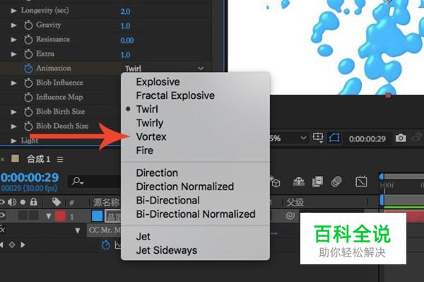
Task: Click the frame blending icon
Action: (317, 182)
